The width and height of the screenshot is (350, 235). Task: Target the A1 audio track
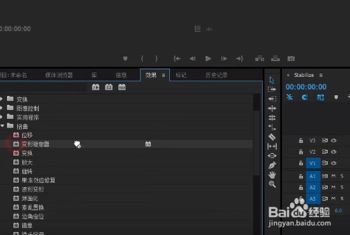(313, 176)
